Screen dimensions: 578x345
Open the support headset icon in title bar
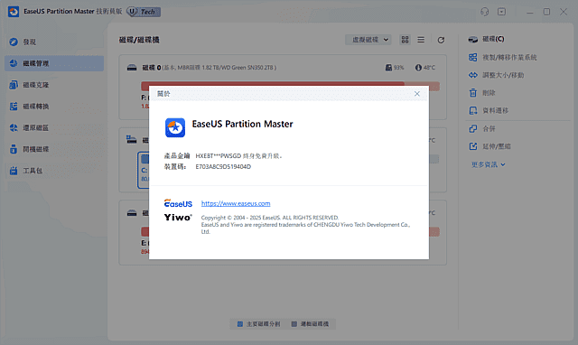(484, 12)
